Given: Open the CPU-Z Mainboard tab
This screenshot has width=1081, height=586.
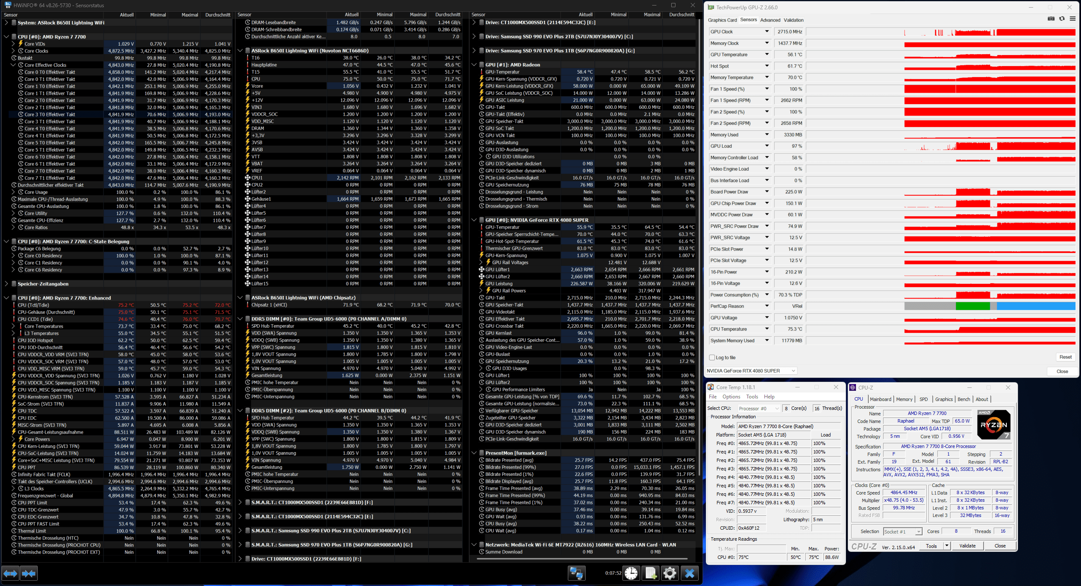Looking at the screenshot, I should click(x=880, y=399).
